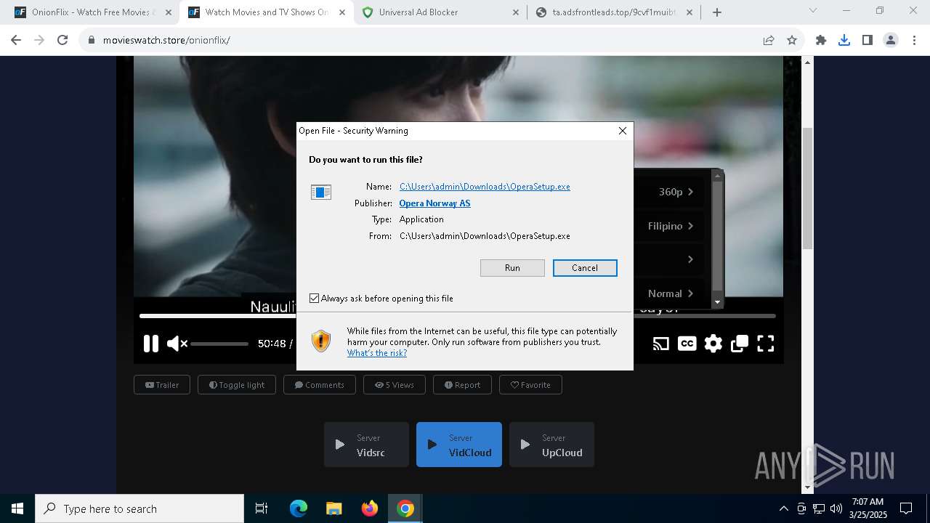
Task: Bookmark this page with star icon
Action: [792, 40]
